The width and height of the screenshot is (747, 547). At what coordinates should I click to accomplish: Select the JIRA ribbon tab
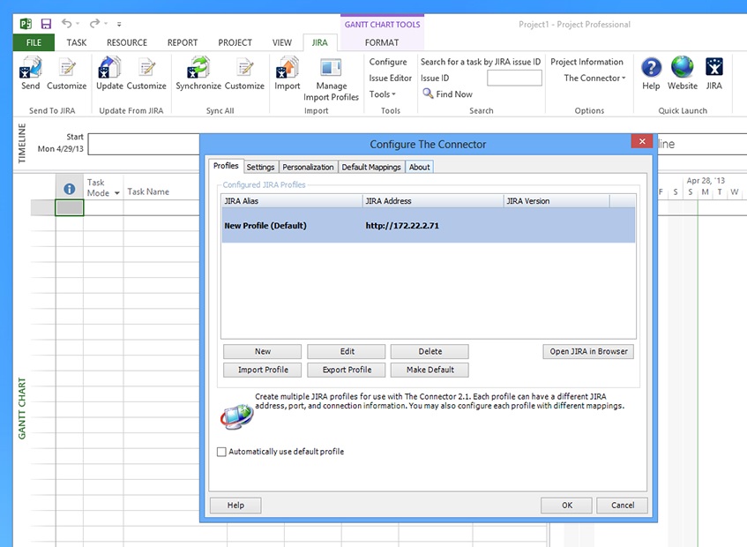[319, 42]
